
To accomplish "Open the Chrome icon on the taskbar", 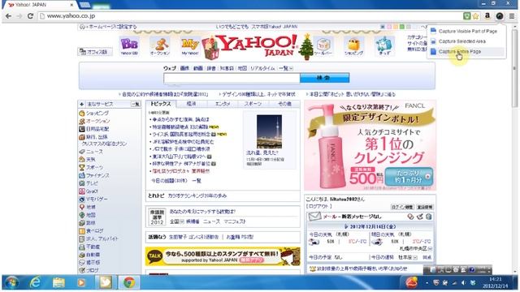I will [x=128, y=282].
